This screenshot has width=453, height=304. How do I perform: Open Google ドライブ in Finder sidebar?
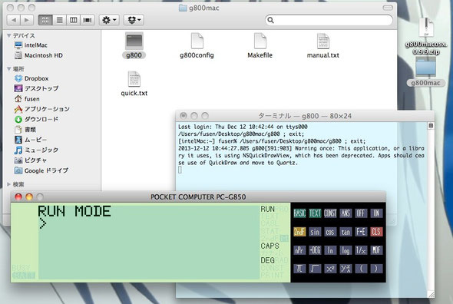pos(41,170)
